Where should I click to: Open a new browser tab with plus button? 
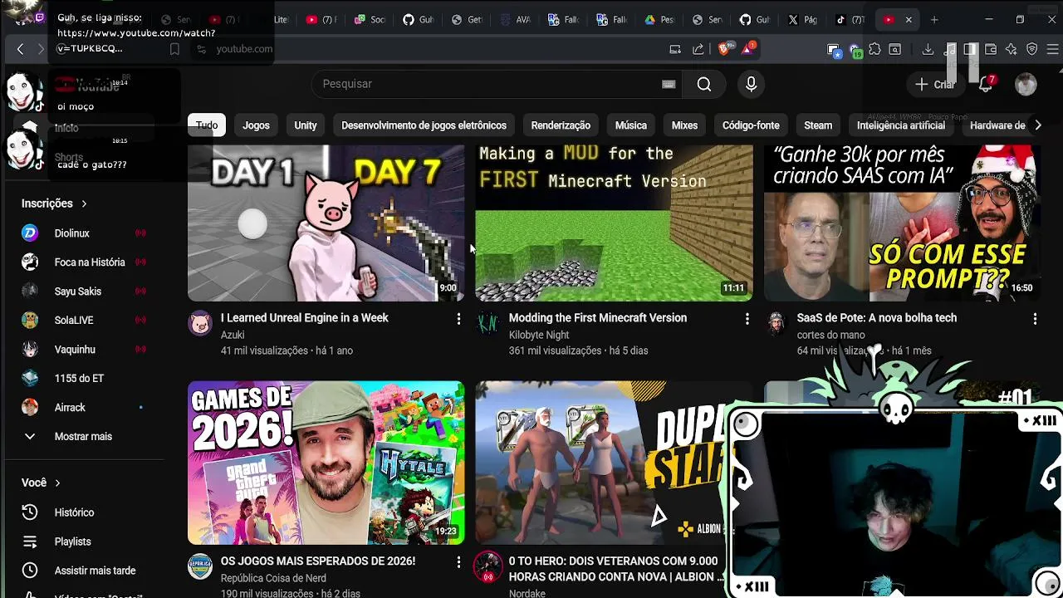934,19
